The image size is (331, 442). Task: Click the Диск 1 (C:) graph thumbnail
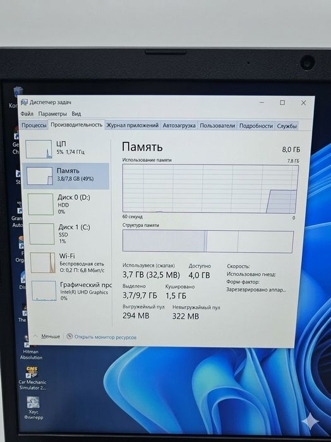tap(42, 234)
